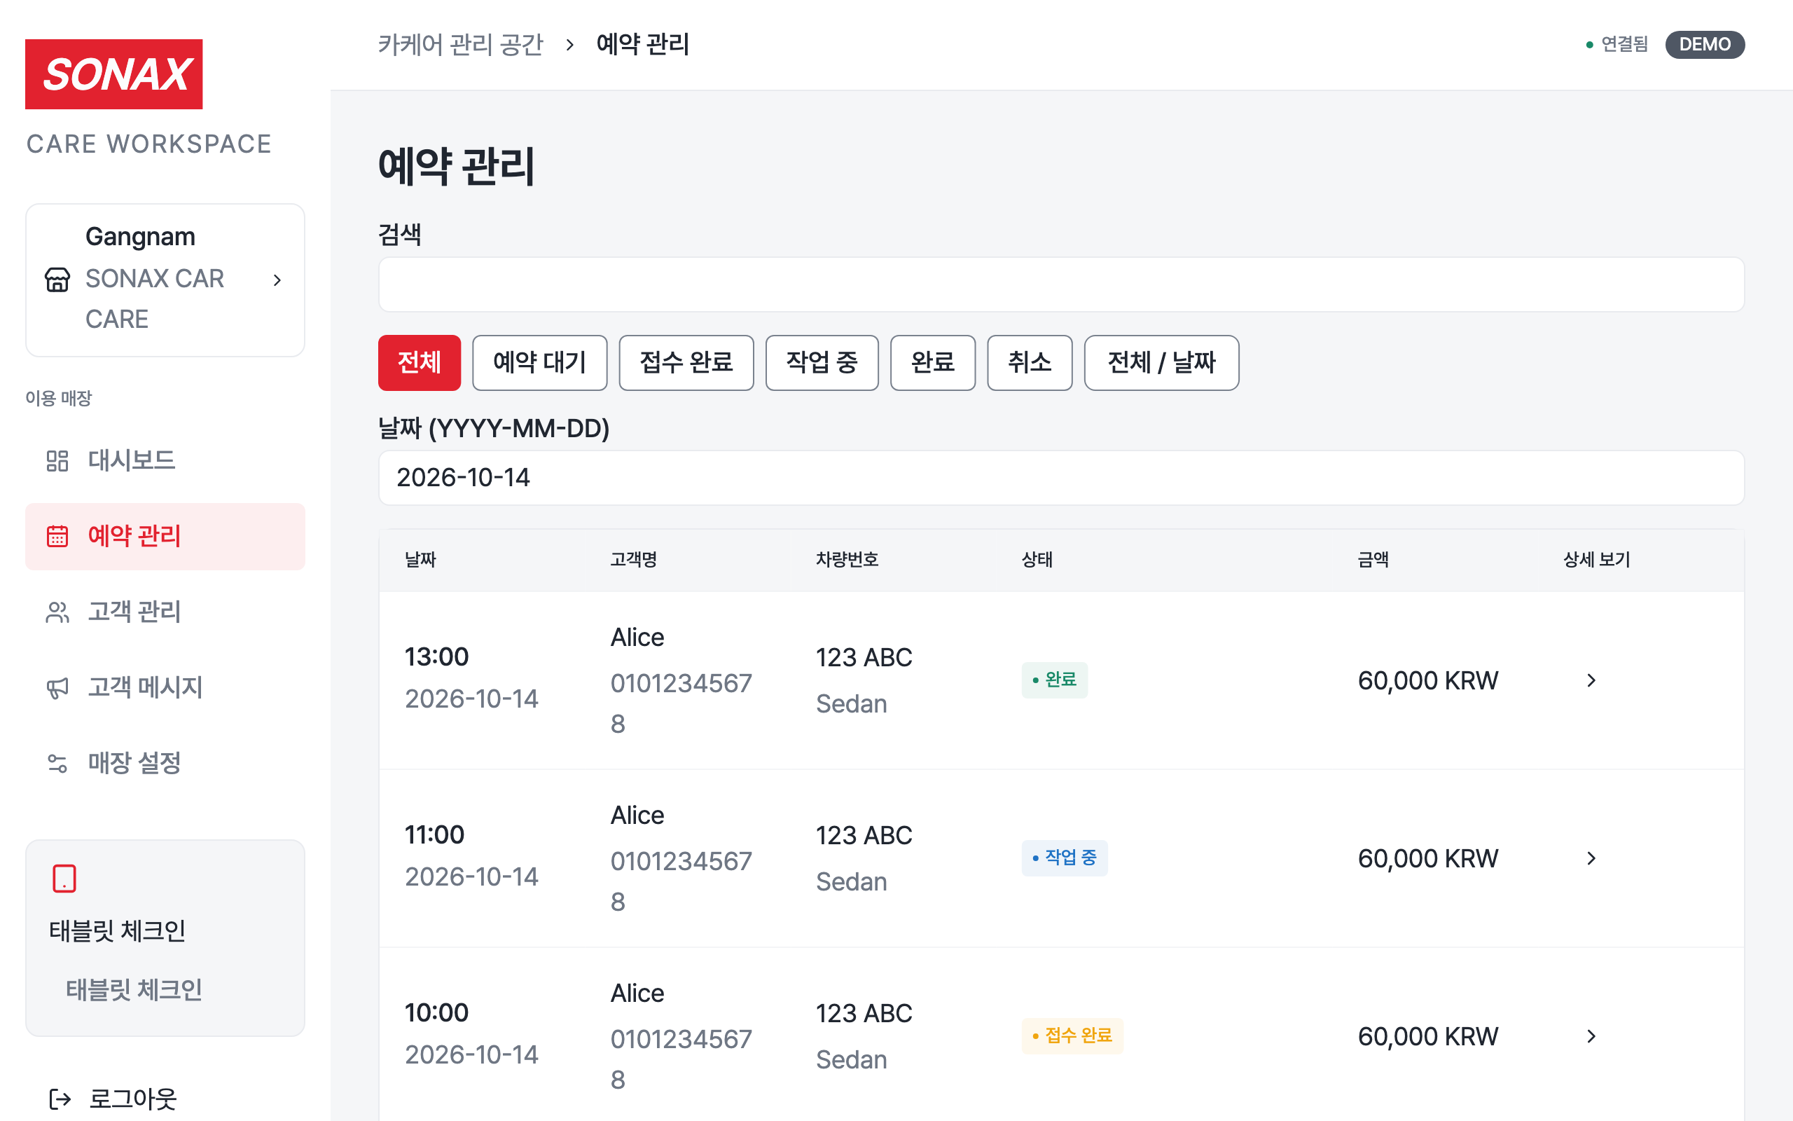Image resolution: width=1793 pixels, height=1121 pixels.
Task: Click the breadcrumb chevron separator
Action: coord(569,44)
